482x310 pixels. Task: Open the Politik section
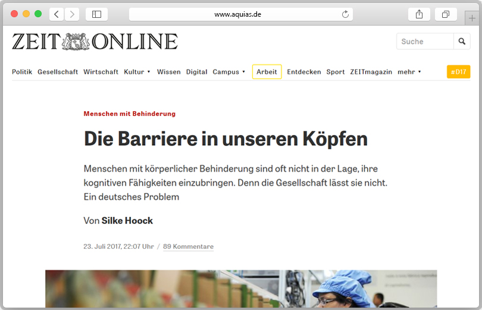(22, 71)
